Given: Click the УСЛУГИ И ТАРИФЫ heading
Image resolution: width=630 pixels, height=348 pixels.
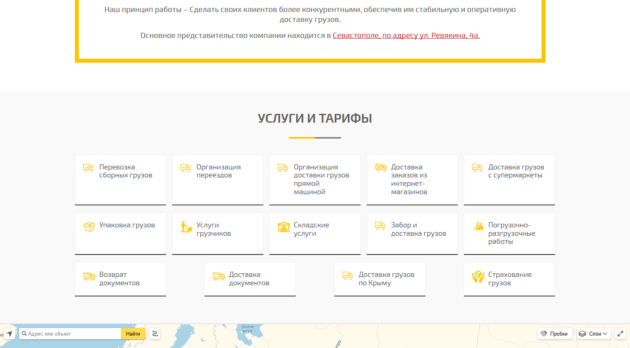Looking at the screenshot, I should point(315,118).
